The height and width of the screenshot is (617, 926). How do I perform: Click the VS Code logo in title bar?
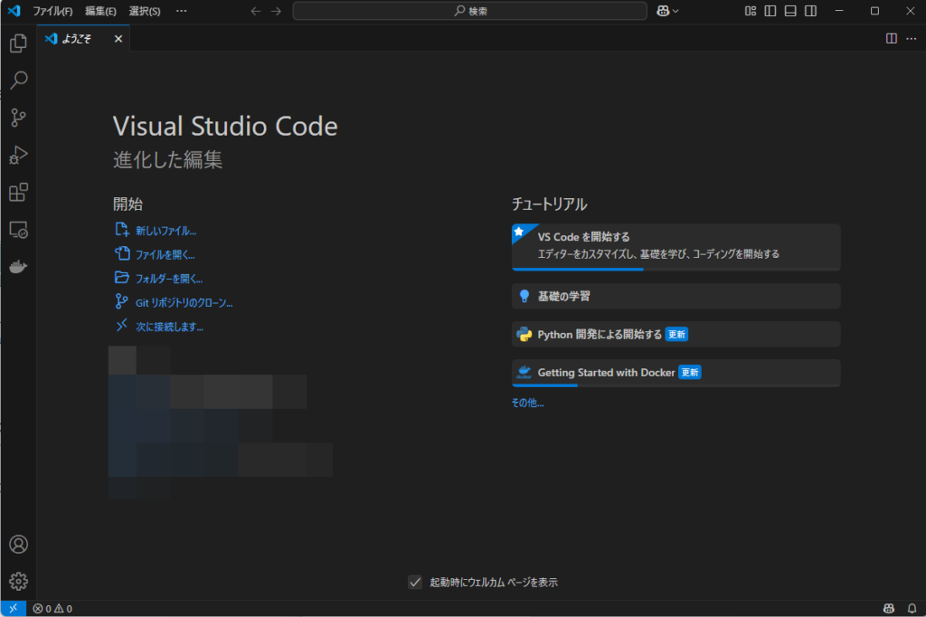pos(14,11)
